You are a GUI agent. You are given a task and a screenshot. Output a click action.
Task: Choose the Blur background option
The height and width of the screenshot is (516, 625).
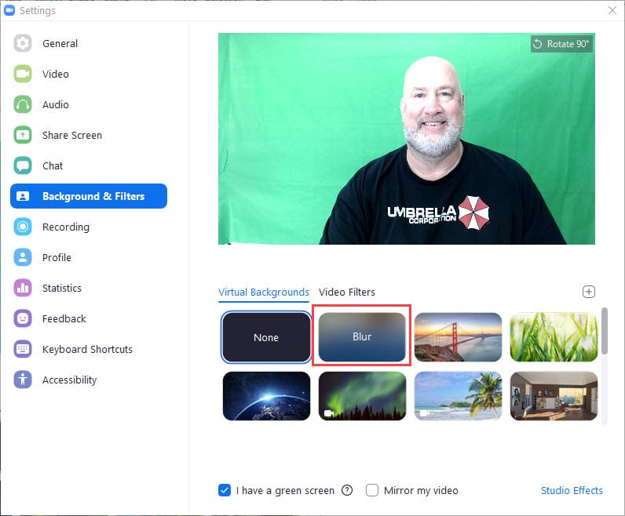(x=362, y=337)
